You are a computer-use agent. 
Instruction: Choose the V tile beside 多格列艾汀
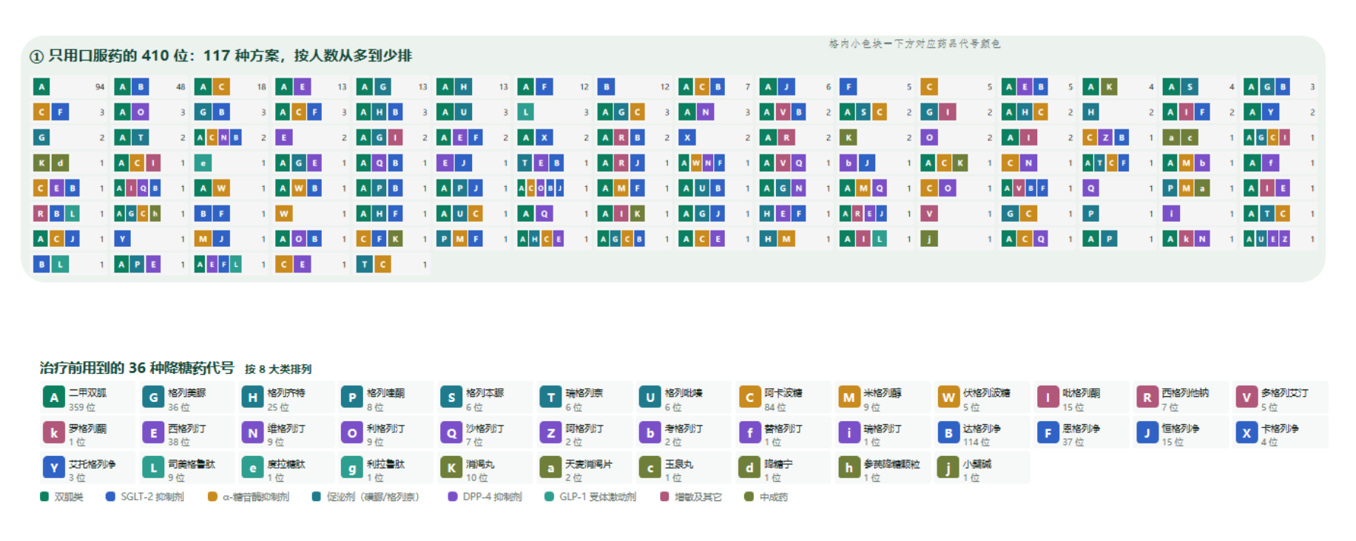pyautogui.click(x=1247, y=398)
